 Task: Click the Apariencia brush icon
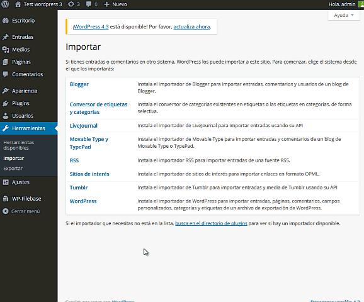[6, 91]
